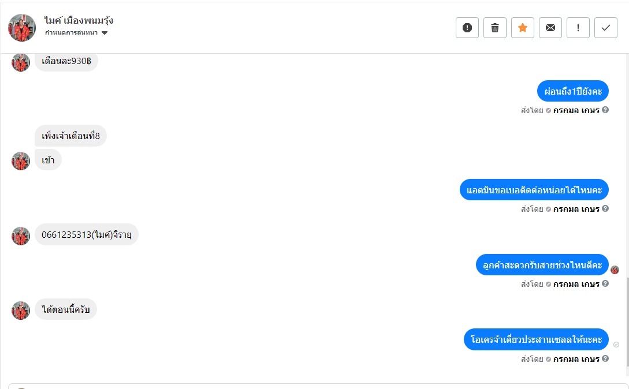The image size is (629, 389).
Task: Select the phone number message 0661235313
Action: (x=87, y=234)
